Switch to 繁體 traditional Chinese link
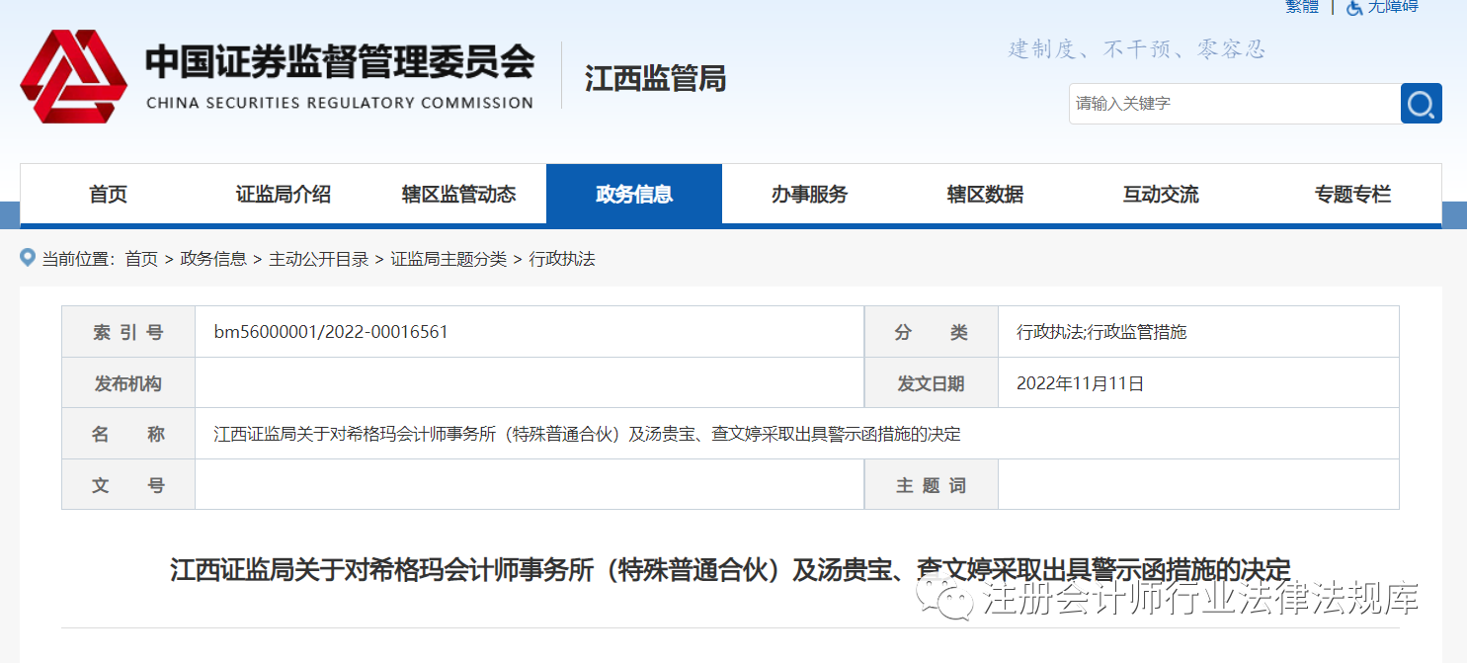1467x663 pixels. [x=1302, y=6]
